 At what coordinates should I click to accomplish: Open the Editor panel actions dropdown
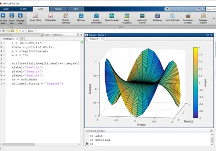(78, 35)
